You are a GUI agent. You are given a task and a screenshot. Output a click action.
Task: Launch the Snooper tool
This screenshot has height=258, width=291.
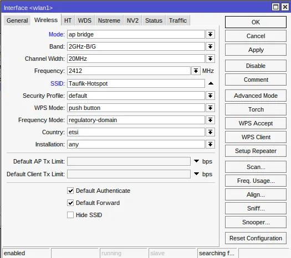256,222
